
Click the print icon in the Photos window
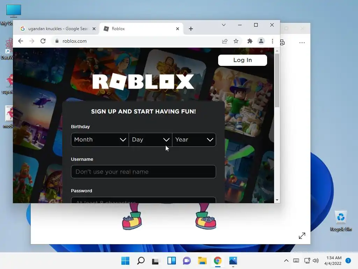pyautogui.click(x=282, y=42)
